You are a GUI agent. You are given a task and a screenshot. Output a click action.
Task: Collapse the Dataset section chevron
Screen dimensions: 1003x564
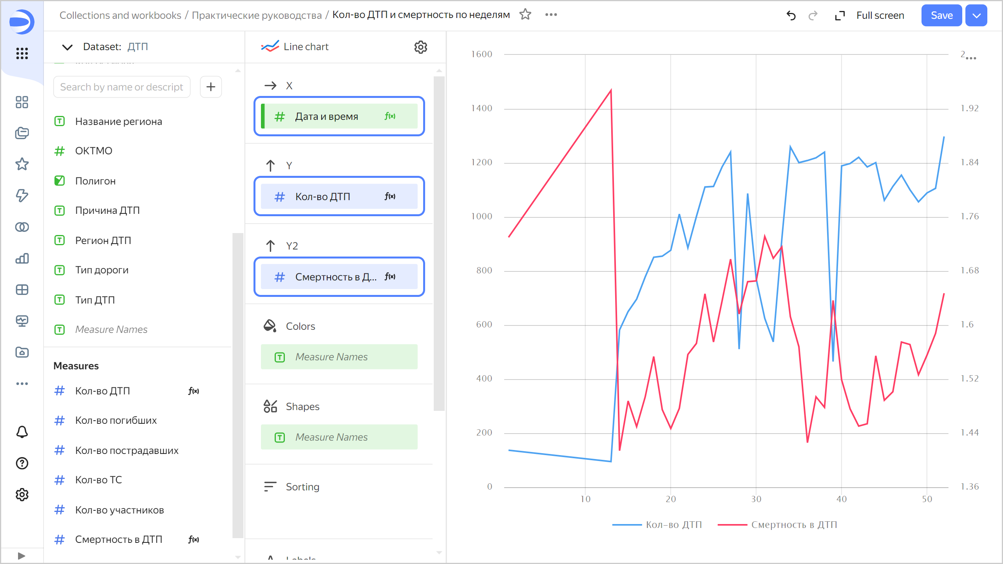[67, 47]
